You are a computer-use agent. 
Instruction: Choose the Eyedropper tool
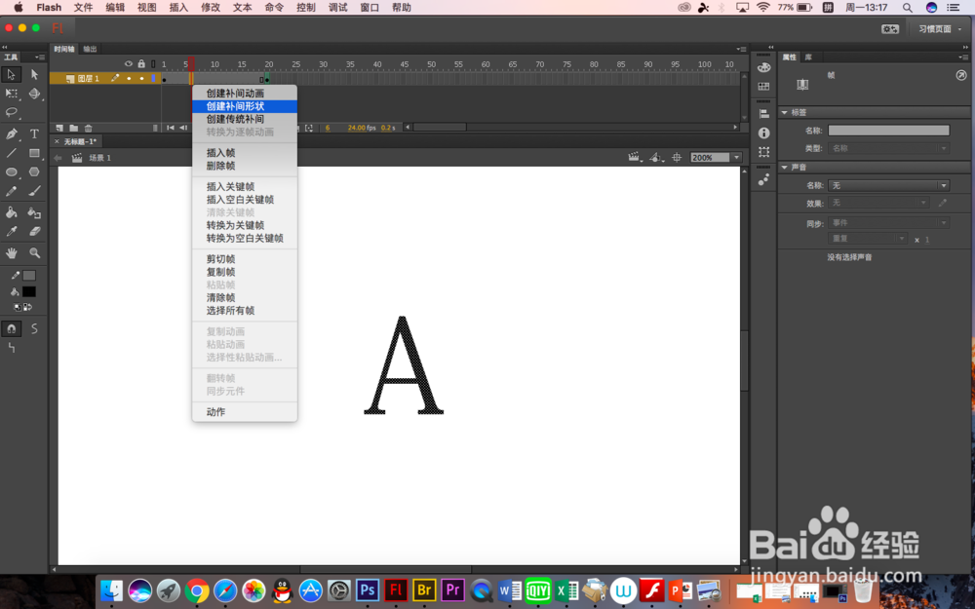tap(11, 232)
